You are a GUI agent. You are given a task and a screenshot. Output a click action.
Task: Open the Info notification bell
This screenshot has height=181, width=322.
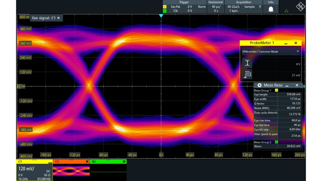(x=271, y=9)
